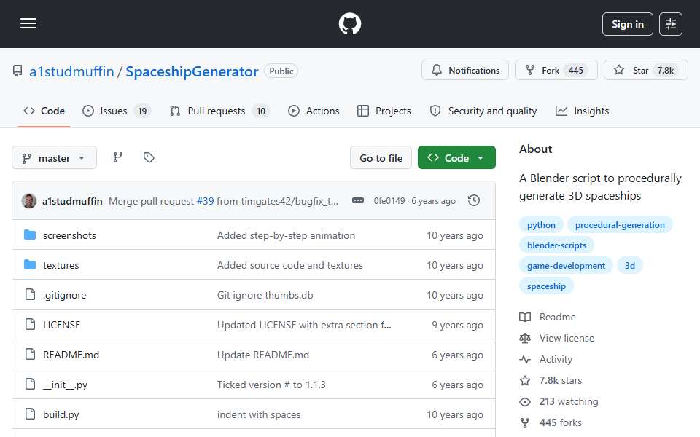The image size is (700, 437).
Task: Open the screenshots folder
Action: [69, 235]
